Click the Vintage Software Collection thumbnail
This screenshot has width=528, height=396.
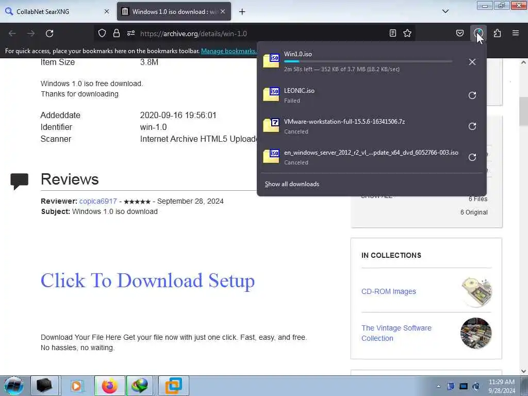[476, 333]
